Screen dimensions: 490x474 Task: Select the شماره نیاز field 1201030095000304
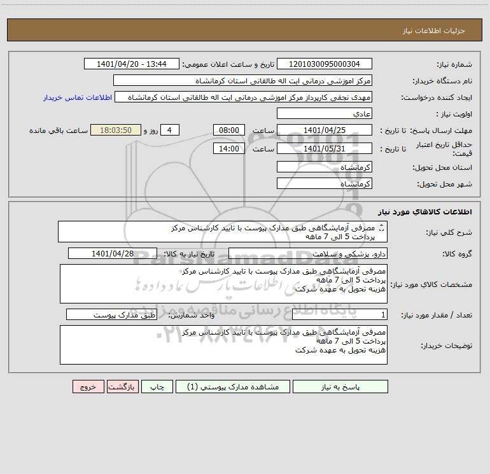(325, 64)
